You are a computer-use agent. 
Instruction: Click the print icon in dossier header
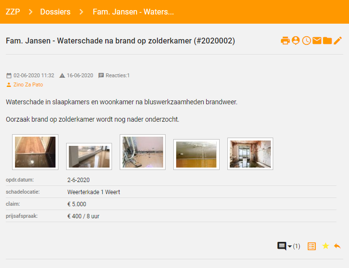(x=285, y=41)
